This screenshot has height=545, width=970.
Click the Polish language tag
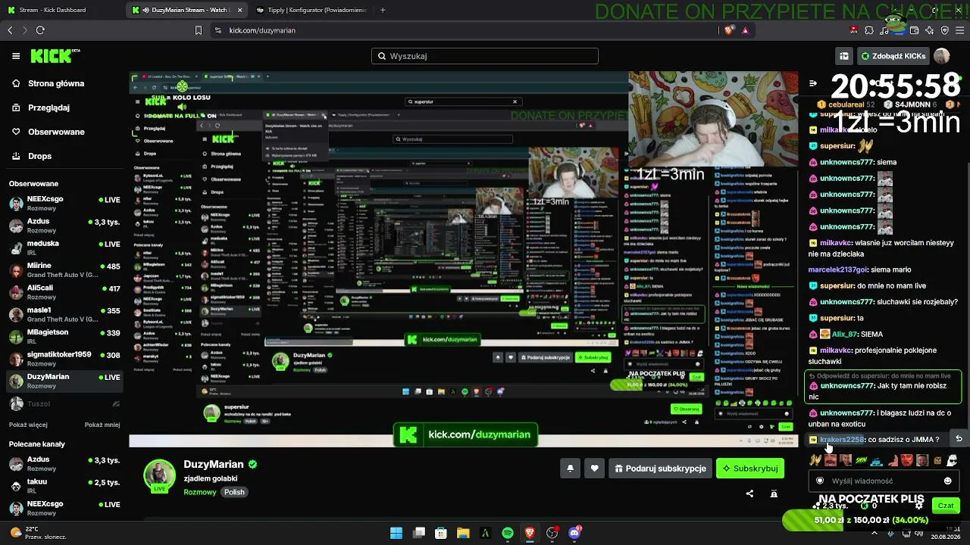pos(234,492)
